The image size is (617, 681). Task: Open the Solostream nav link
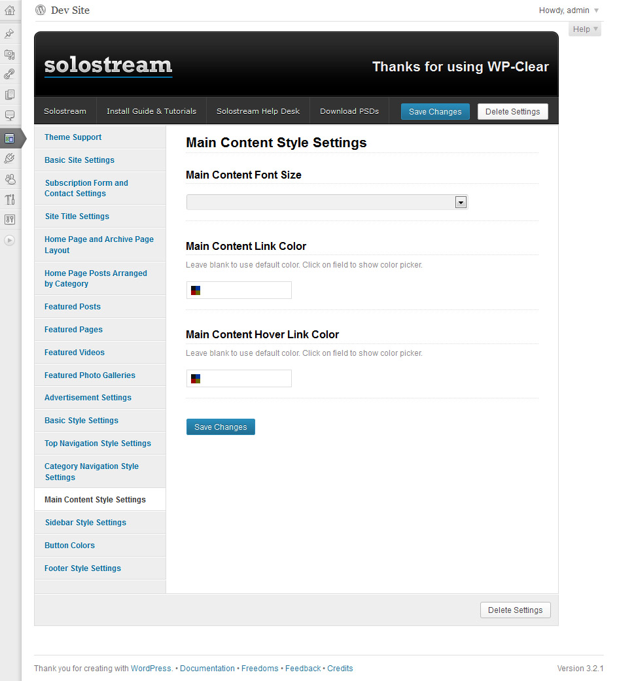[65, 111]
